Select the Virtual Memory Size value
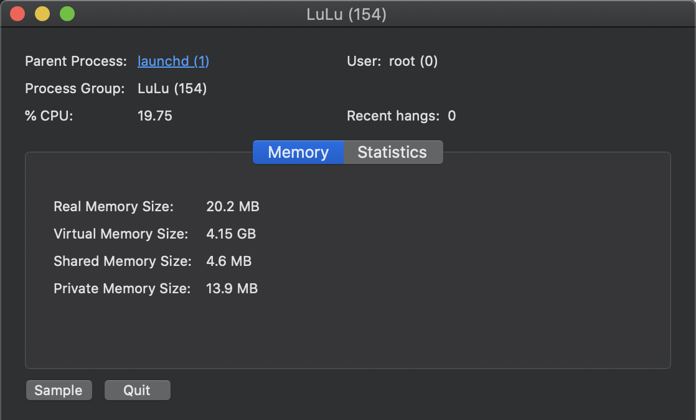The height and width of the screenshot is (420, 696). point(230,234)
